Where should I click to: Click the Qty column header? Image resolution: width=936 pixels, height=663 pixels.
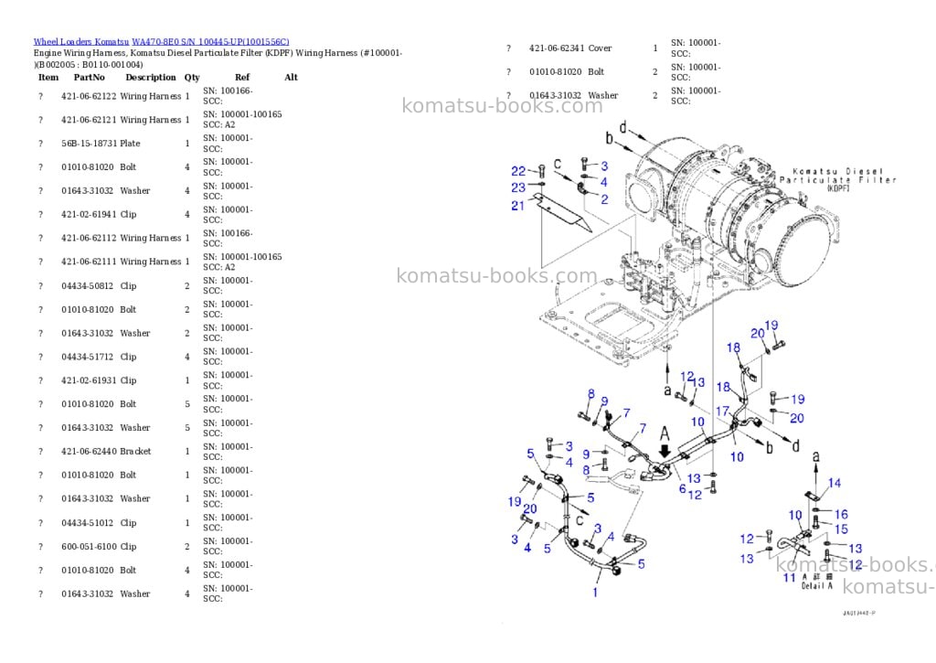tap(192, 77)
